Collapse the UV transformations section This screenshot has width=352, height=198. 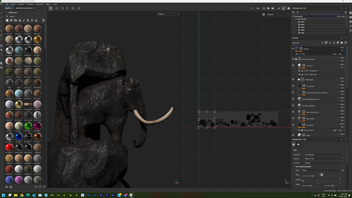(x=295, y=166)
